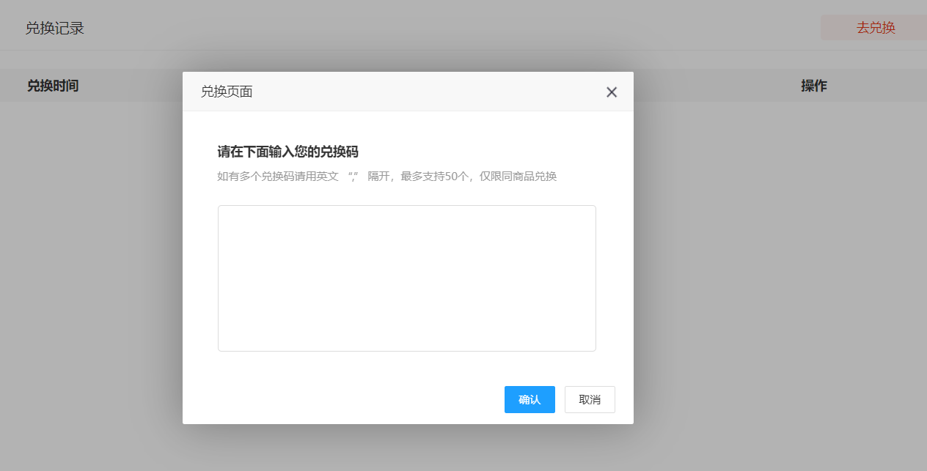Click the heading 请在下面输入您的兑换码
The width and height of the screenshot is (927, 471).
click(287, 152)
